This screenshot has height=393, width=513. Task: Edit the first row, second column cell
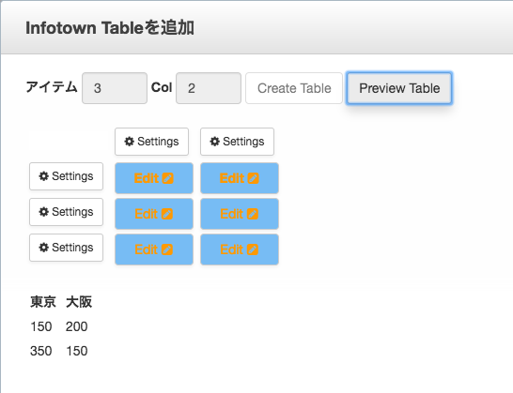(240, 178)
